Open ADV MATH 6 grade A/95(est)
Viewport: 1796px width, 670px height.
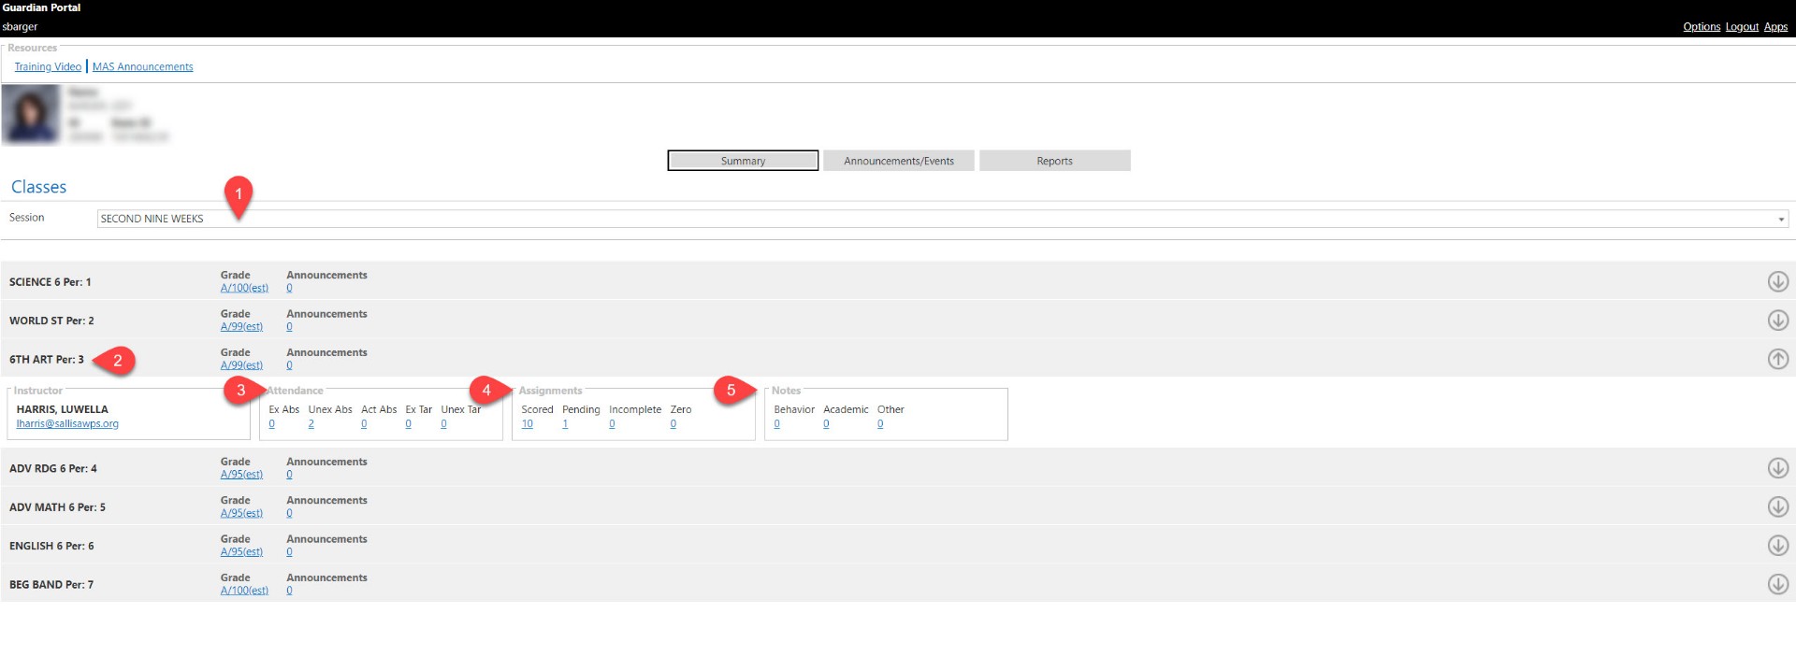tap(241, 513)
